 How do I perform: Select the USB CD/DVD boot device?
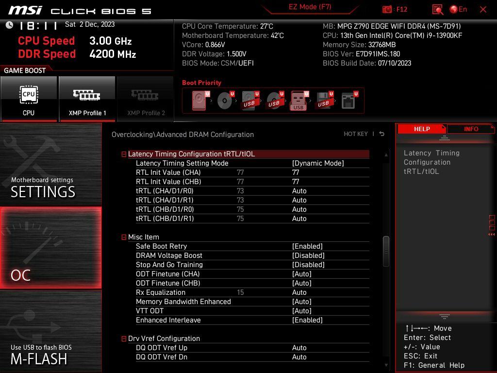(275, 101)
